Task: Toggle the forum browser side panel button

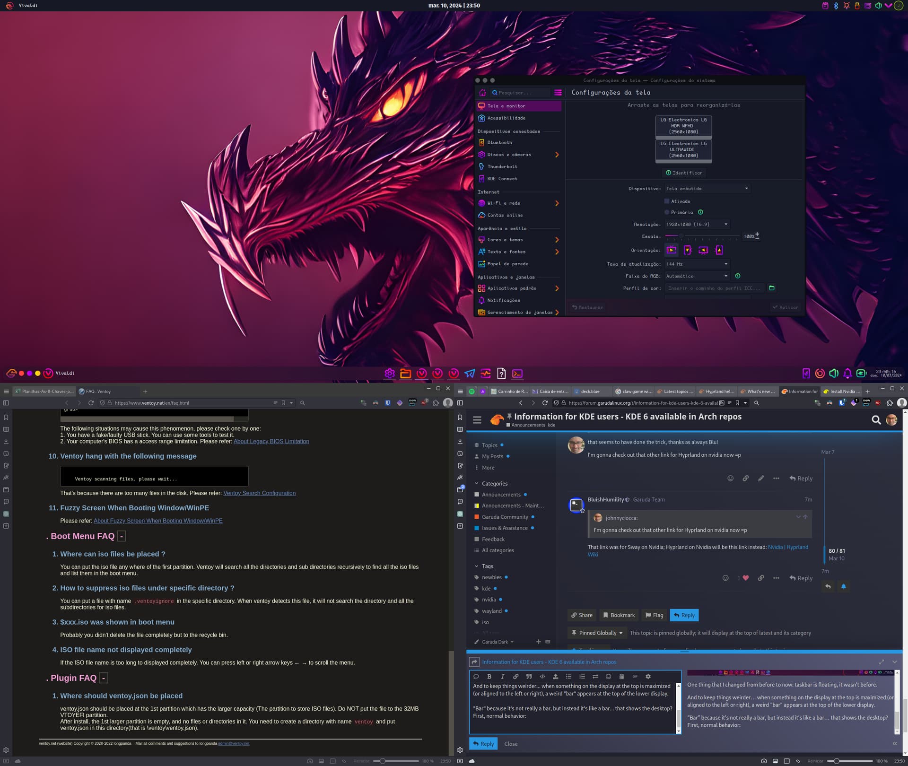Action: 460,403
